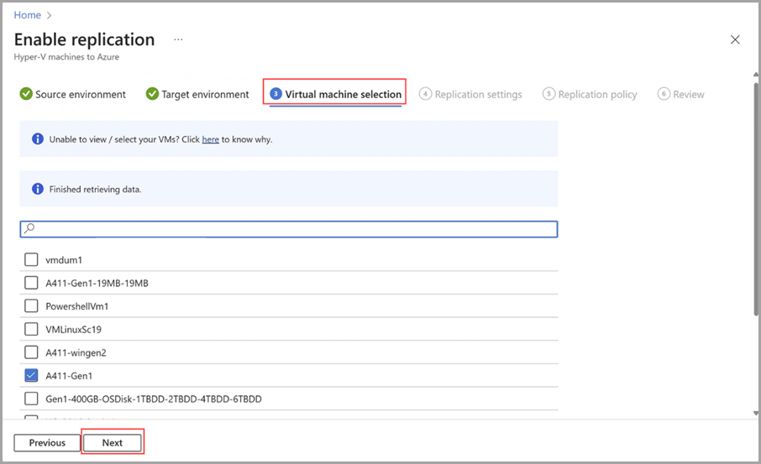The width and height of the screenshot is (761, 464).
Task: Click the step 6 number badge
Action: (664, 94)
